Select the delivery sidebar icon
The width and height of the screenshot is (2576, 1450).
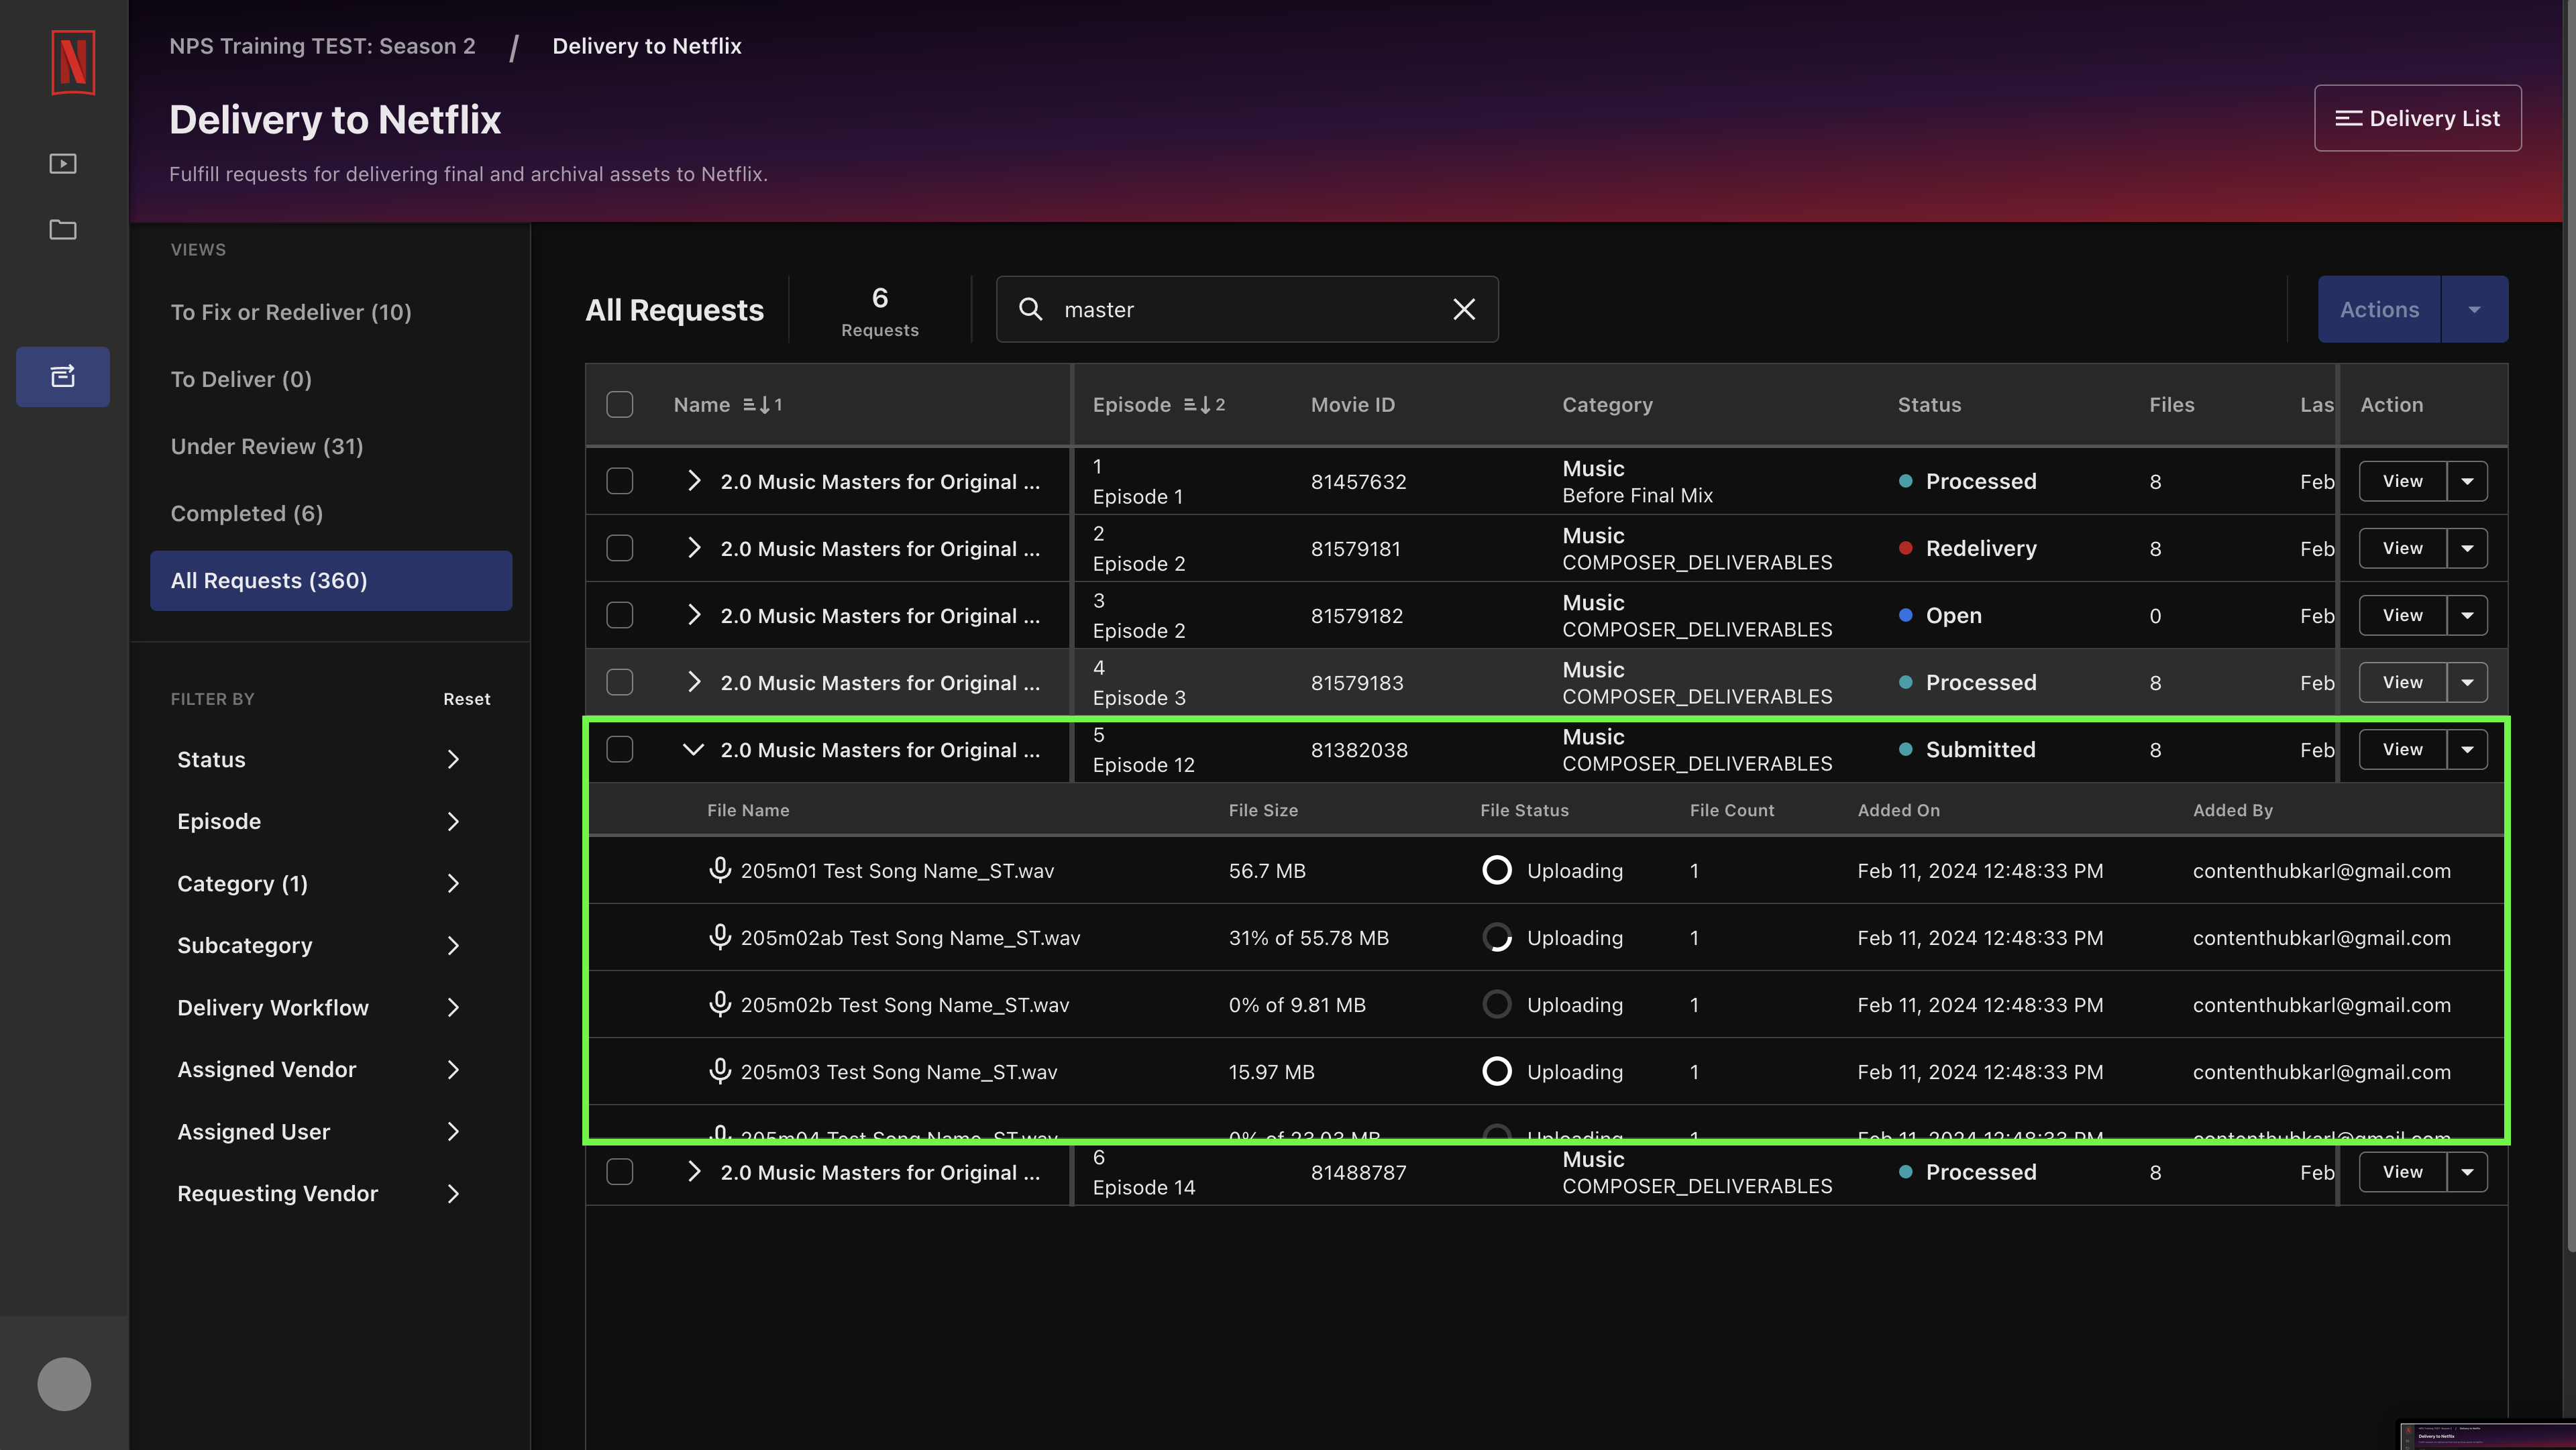point(63,376)
